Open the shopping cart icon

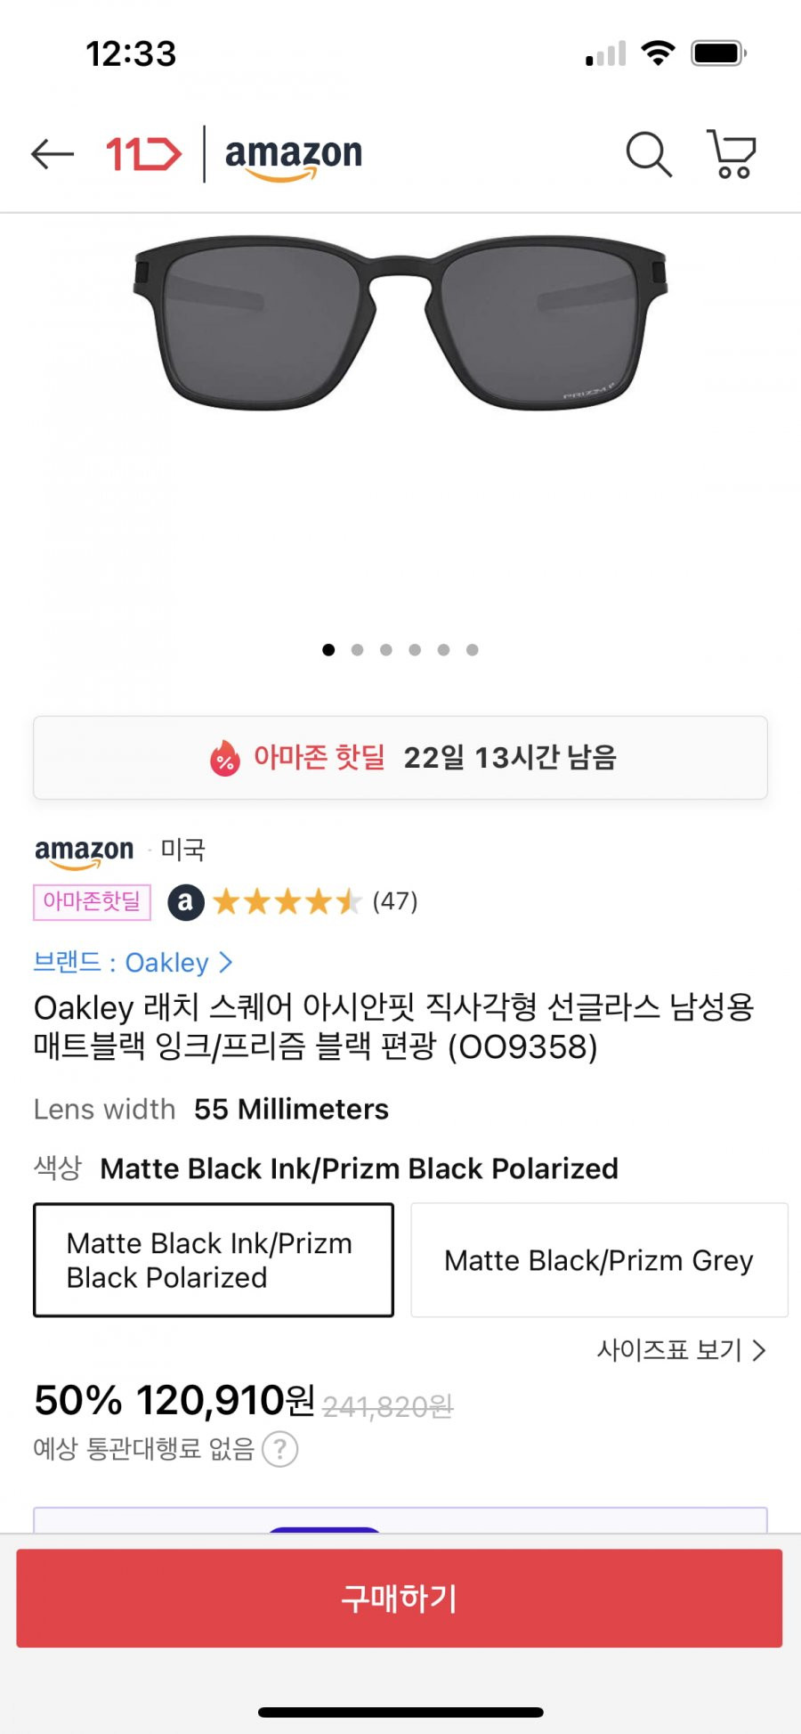coord(732,154)
